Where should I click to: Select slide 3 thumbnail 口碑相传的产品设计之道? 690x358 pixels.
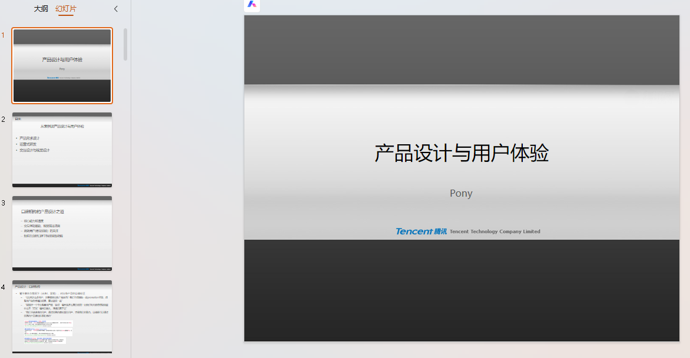click(x=62, y=233)
